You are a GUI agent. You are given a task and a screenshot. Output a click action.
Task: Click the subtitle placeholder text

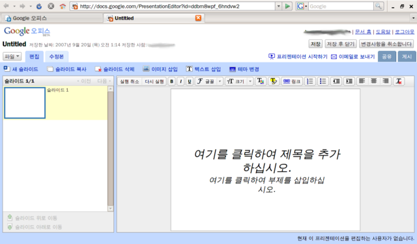pyautogui.click(x=266, y=185)
